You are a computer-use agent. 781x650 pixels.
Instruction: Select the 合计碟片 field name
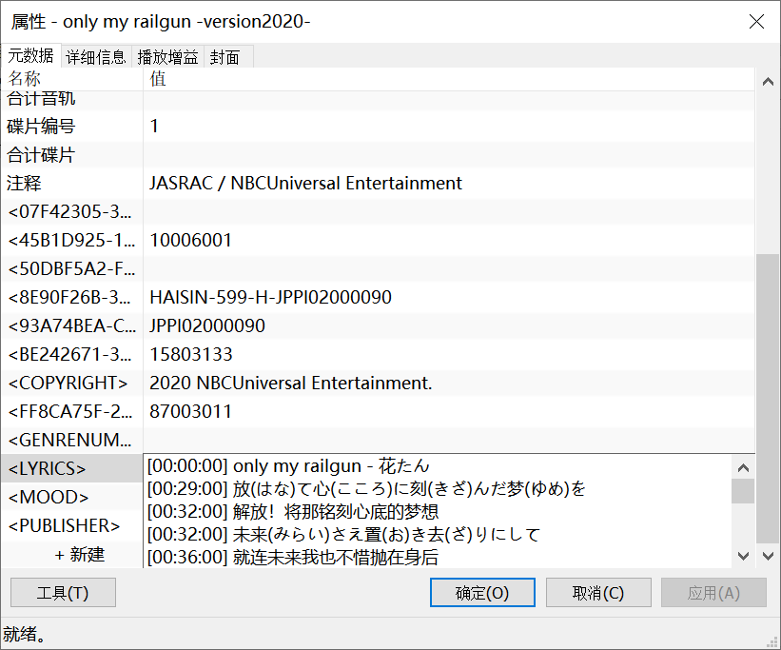(41, 154)
